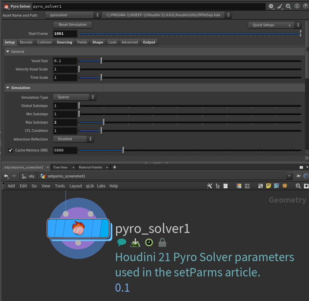The width and height of the screenshot is (309, 301).
Task: Click the circular link-pane target icon
Action: point(306,176)
